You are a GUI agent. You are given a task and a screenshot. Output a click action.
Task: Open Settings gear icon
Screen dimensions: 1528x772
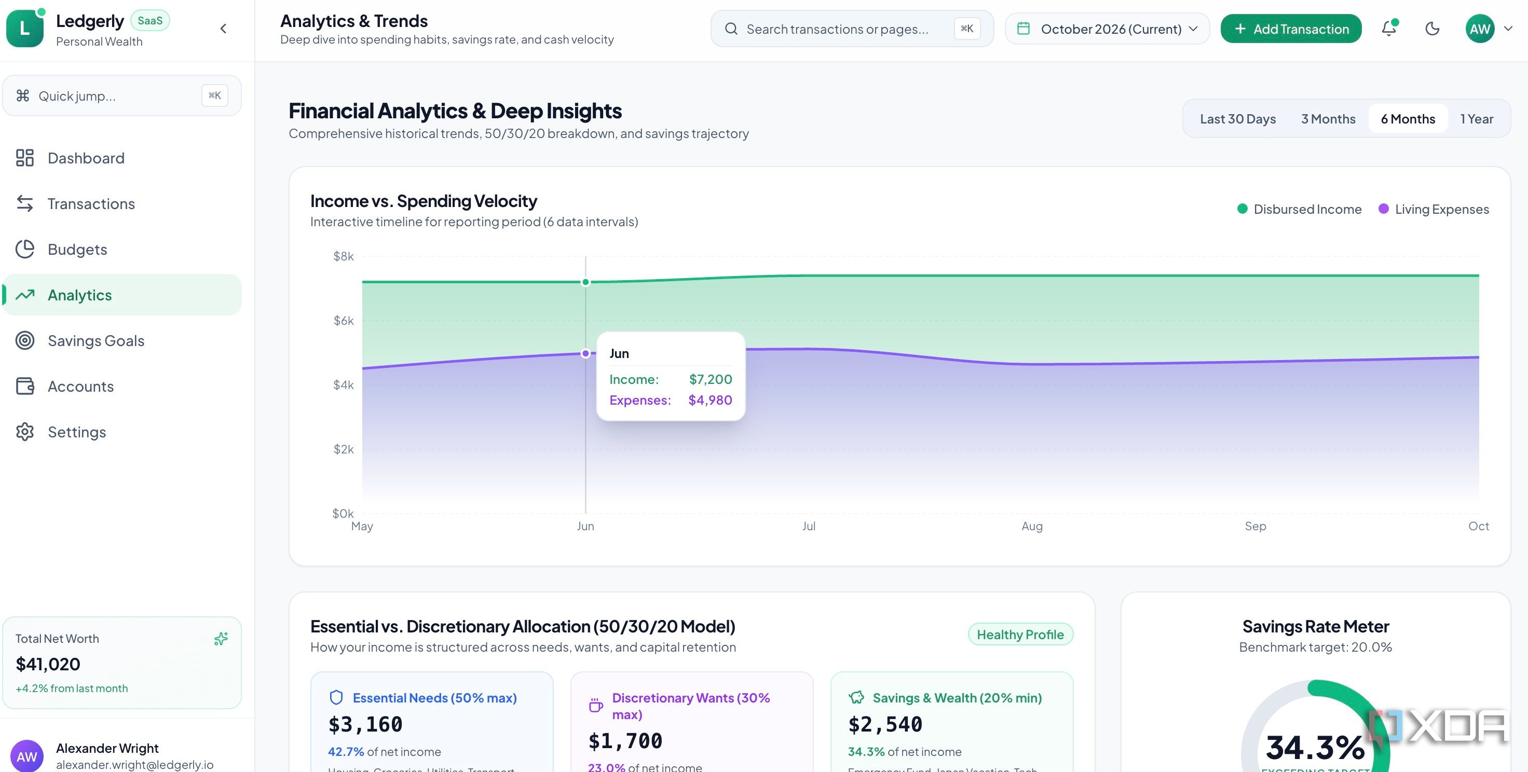tap(25, 432)
